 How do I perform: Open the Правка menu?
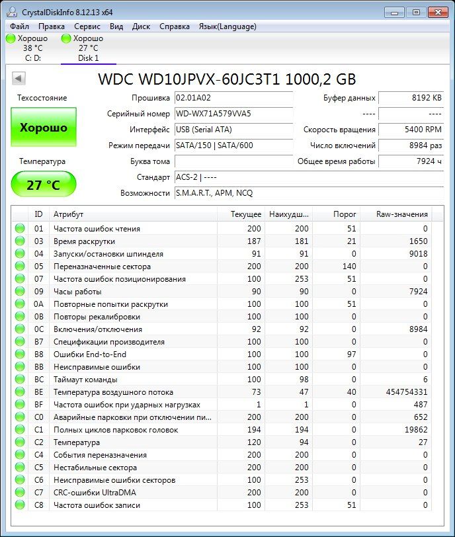[52, 26]
